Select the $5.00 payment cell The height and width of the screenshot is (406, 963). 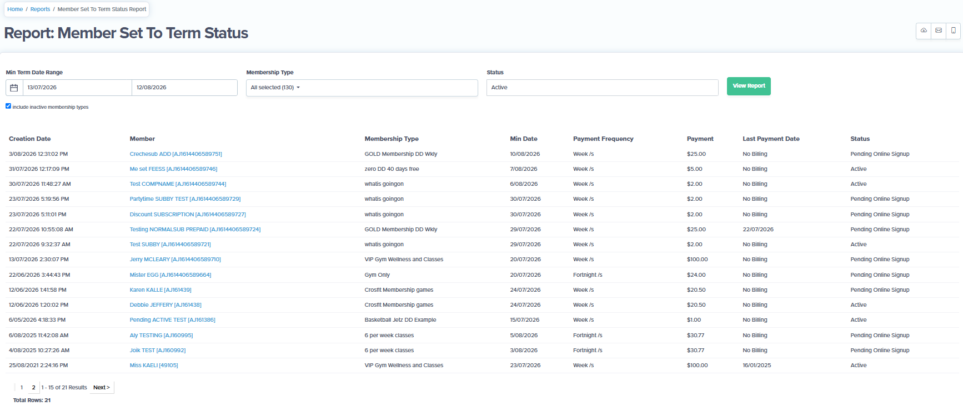tap(695, 169)
